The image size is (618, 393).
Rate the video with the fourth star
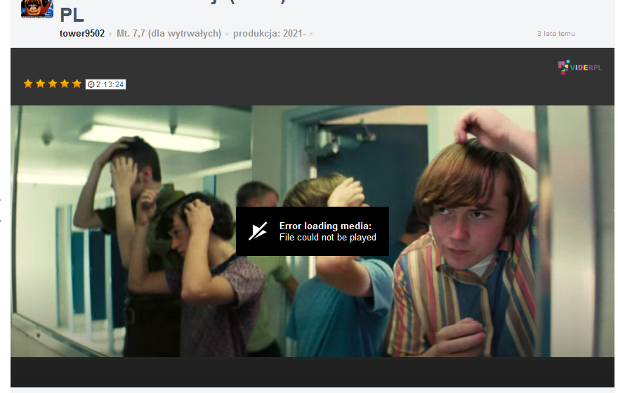coord(65,84)
